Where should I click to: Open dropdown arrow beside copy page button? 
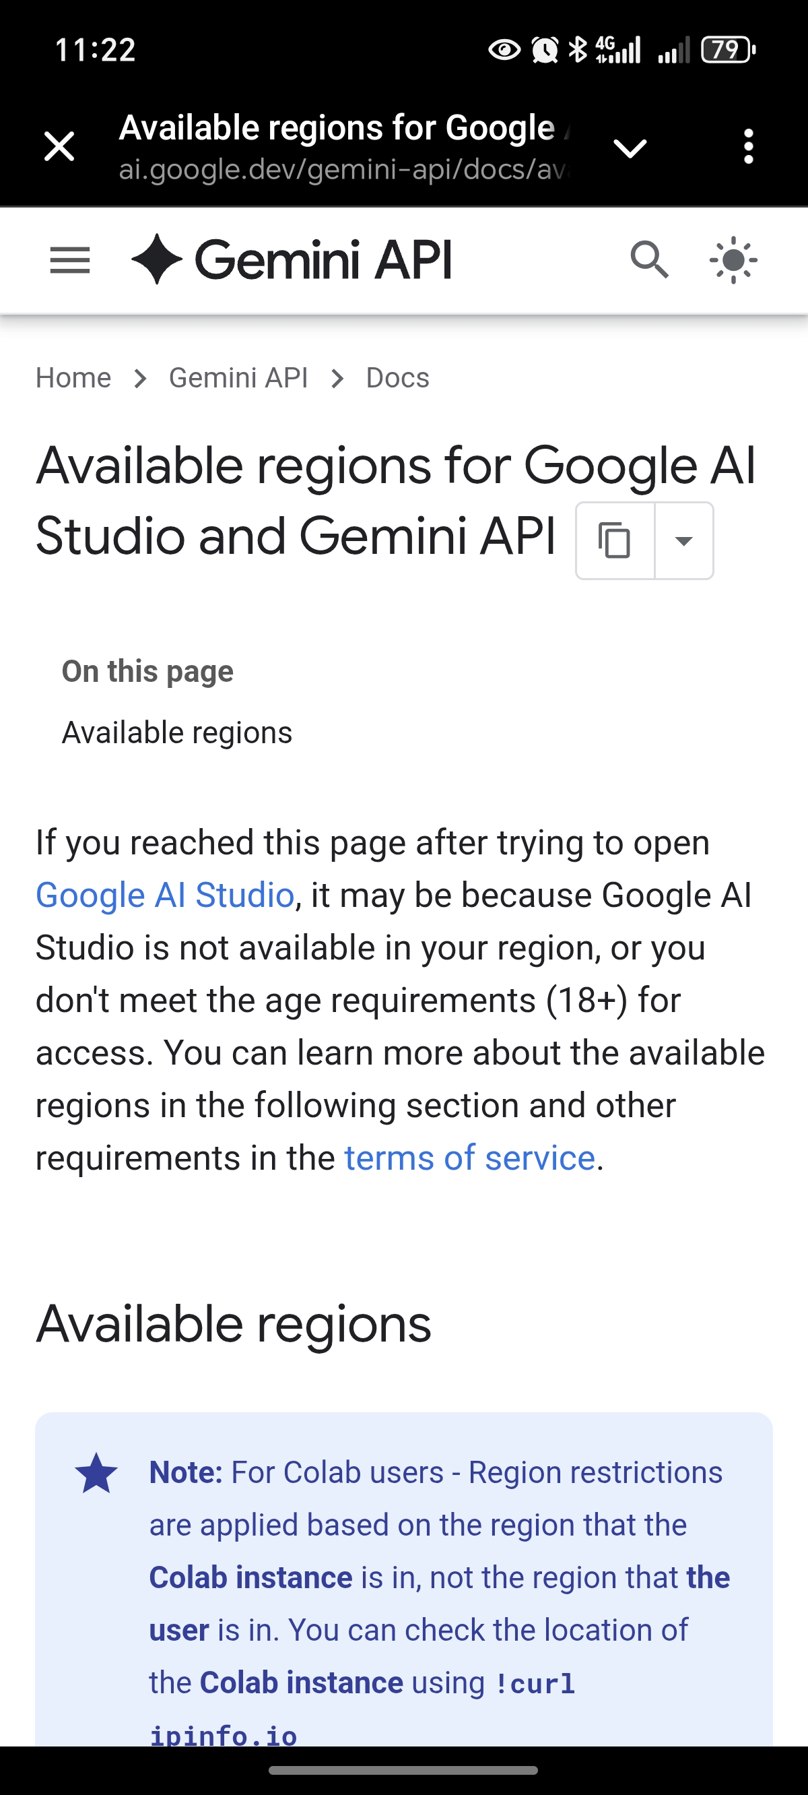684,541
